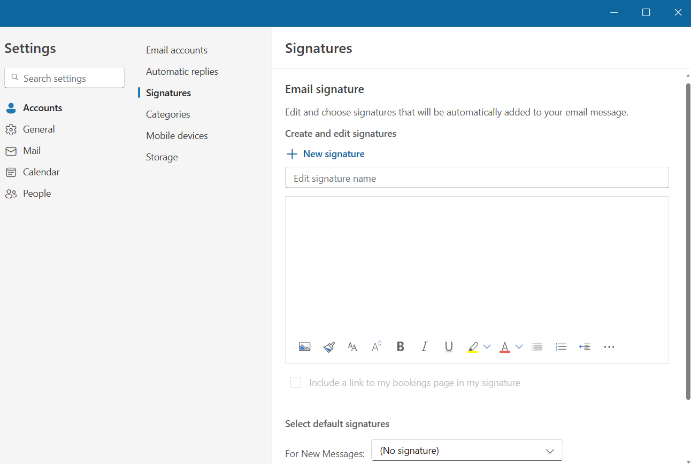Focus the Edit signature name field

coord(477,177)
